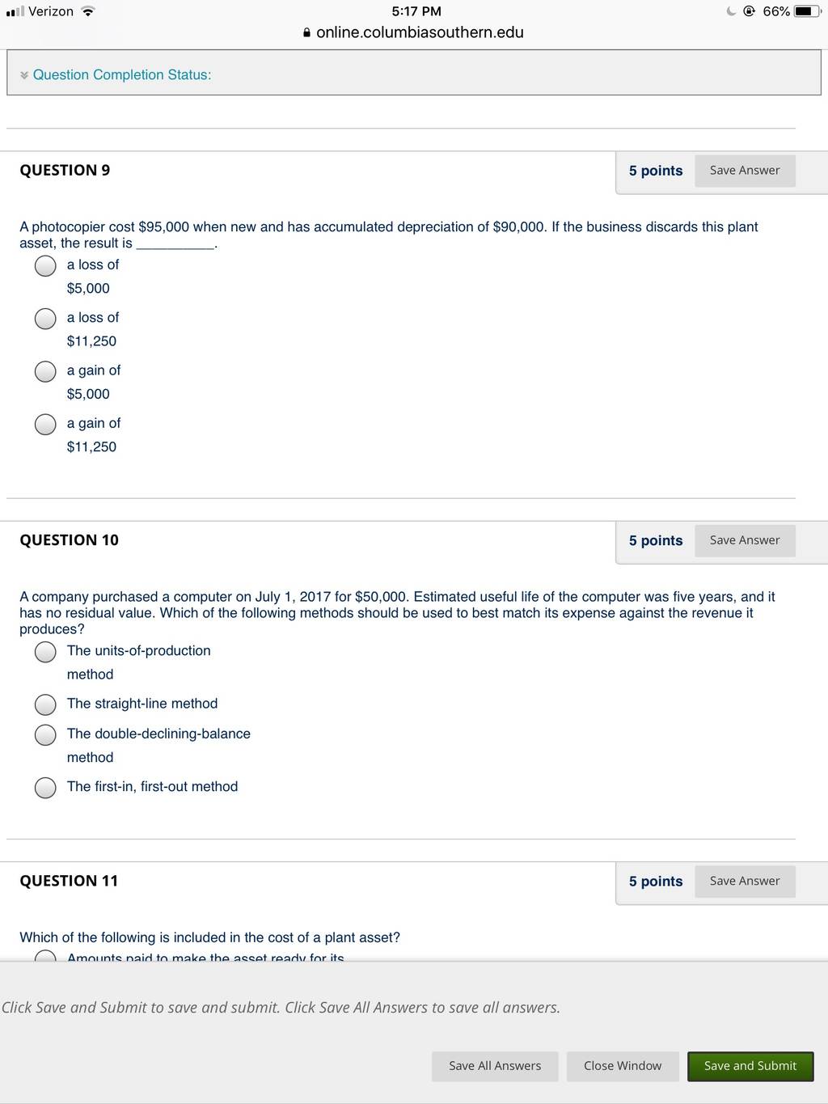
Task: Save Answer for Question 10
Action: pos(745,540)
